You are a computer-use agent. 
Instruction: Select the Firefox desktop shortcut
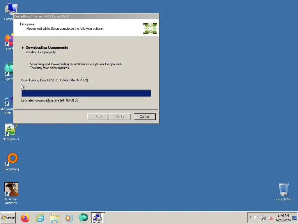tap(8, 42)
